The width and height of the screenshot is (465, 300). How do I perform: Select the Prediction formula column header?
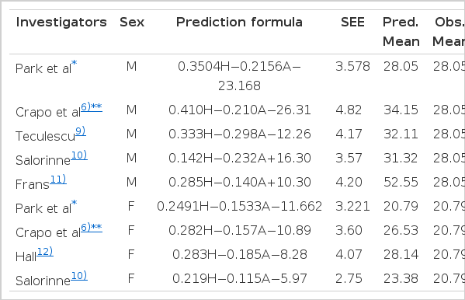[x=239, y=23]
